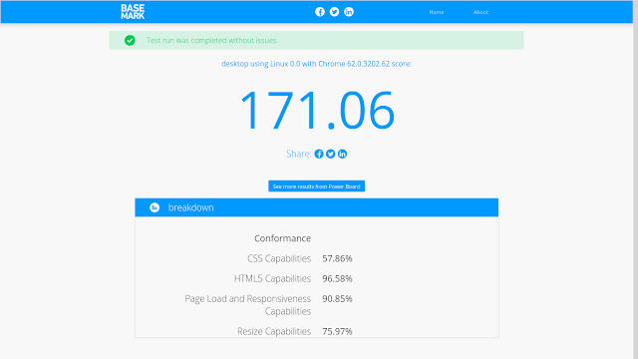Click the Basemark logo in header
The width and height of the screenshot is (638, 359).
click(133, 12)
